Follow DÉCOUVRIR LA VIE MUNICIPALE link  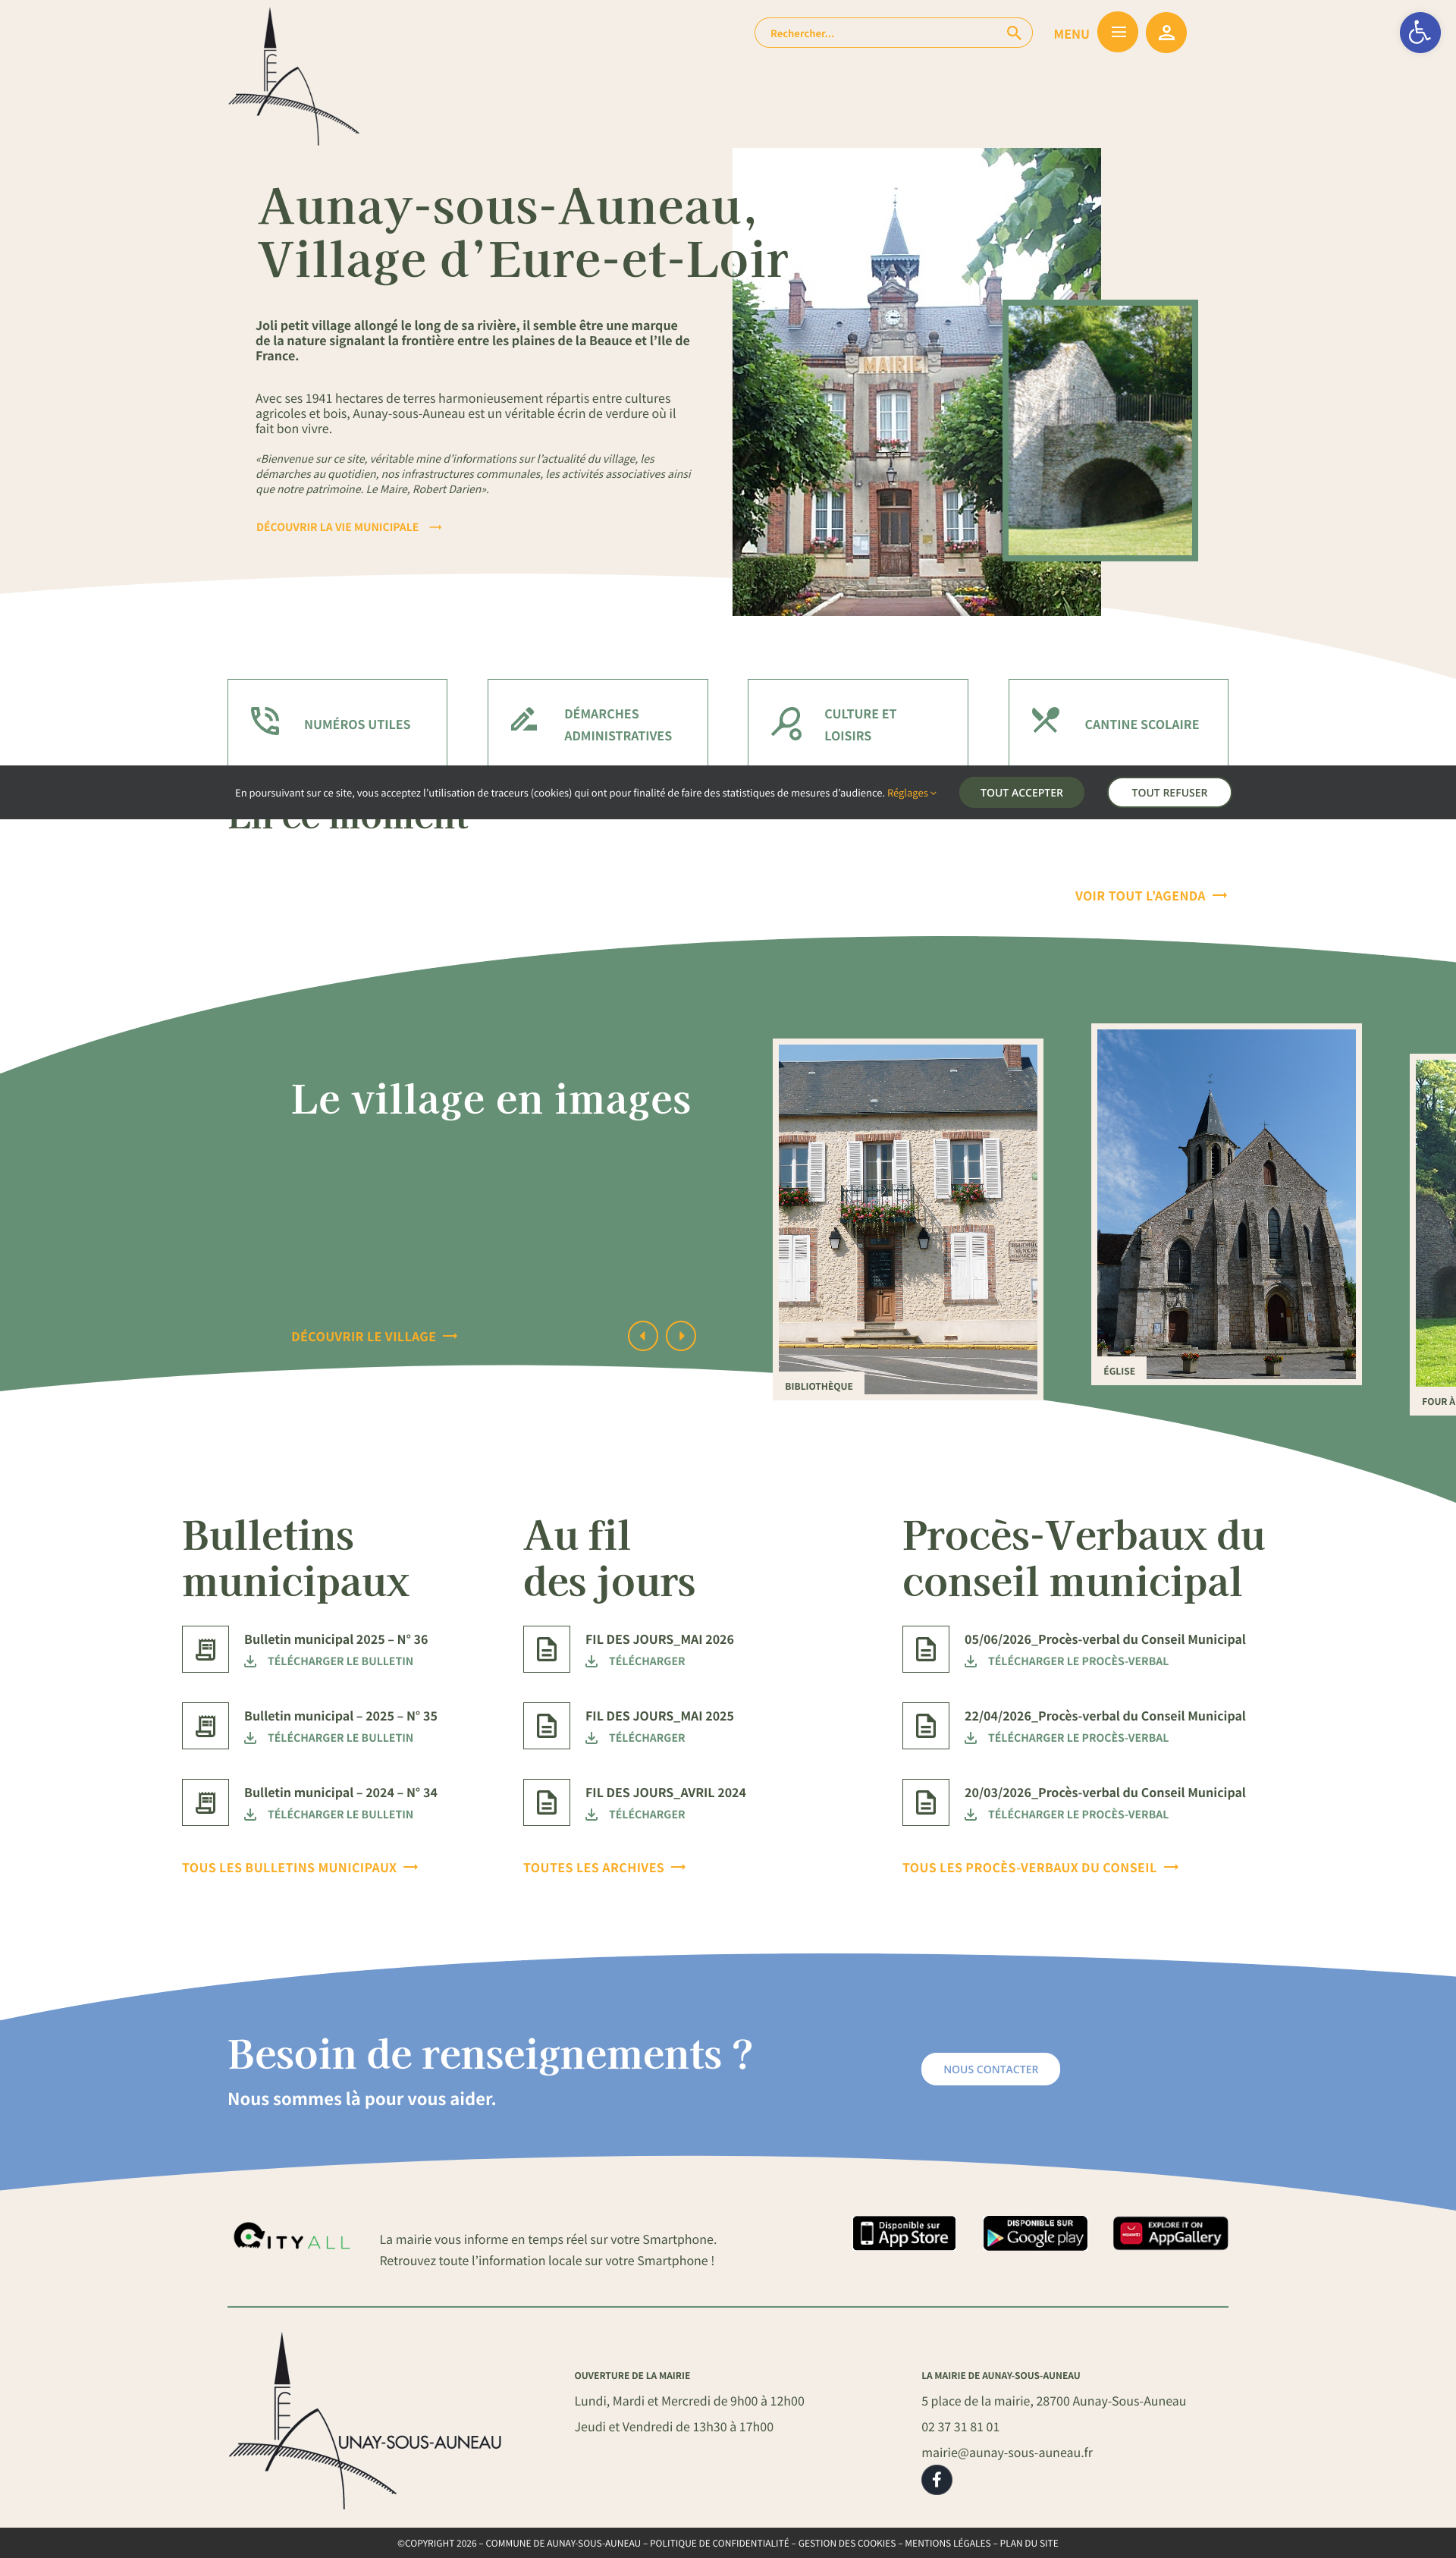pos(349,527)
